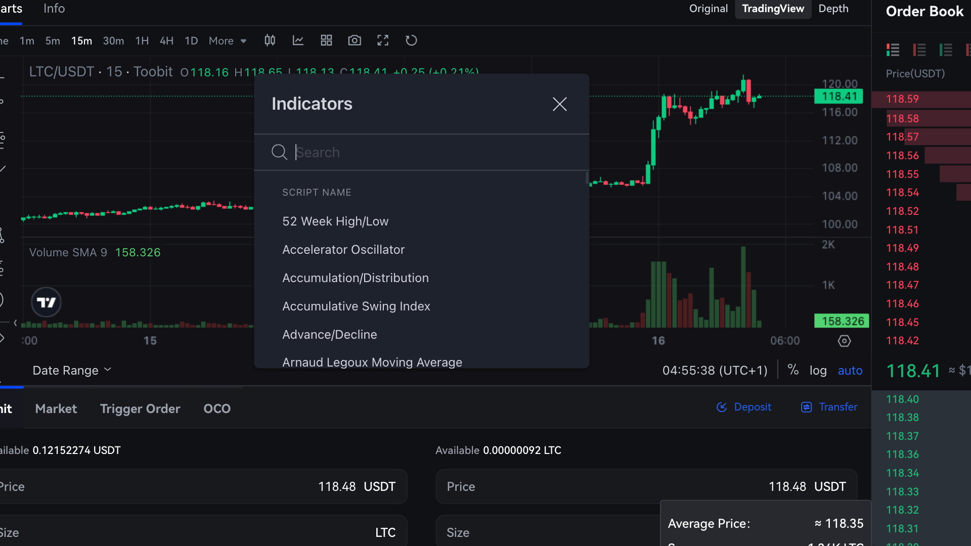Switch to the 1D timeframe
Image resolution: width=971 pixels, height=546 pixels.
click(191, 41)
